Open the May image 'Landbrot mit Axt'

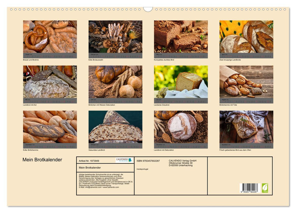click(50, 82)
